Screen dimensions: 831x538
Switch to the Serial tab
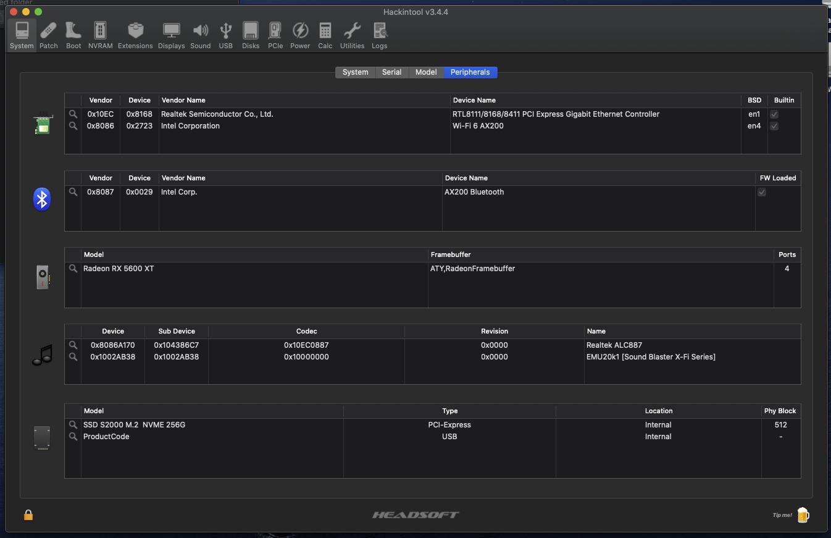pyautogui.click(x=391, y=72)
